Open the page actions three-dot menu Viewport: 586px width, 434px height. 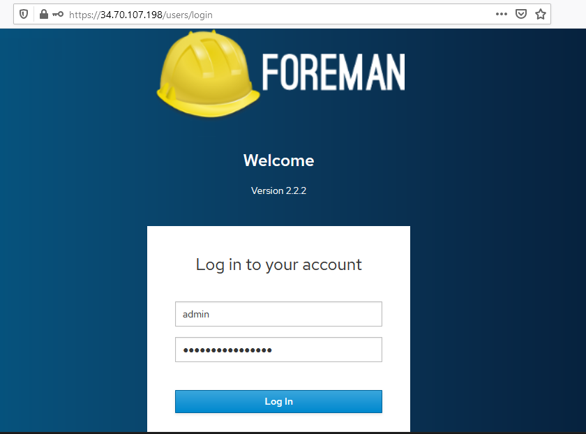501,14
